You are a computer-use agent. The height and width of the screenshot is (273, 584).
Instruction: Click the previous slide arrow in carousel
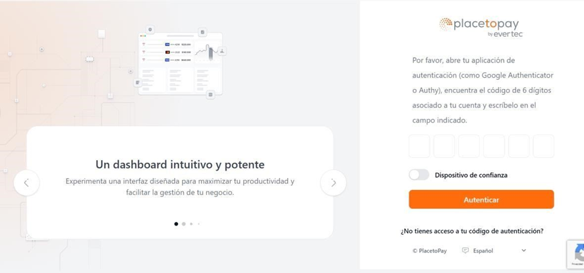point(26,183)
